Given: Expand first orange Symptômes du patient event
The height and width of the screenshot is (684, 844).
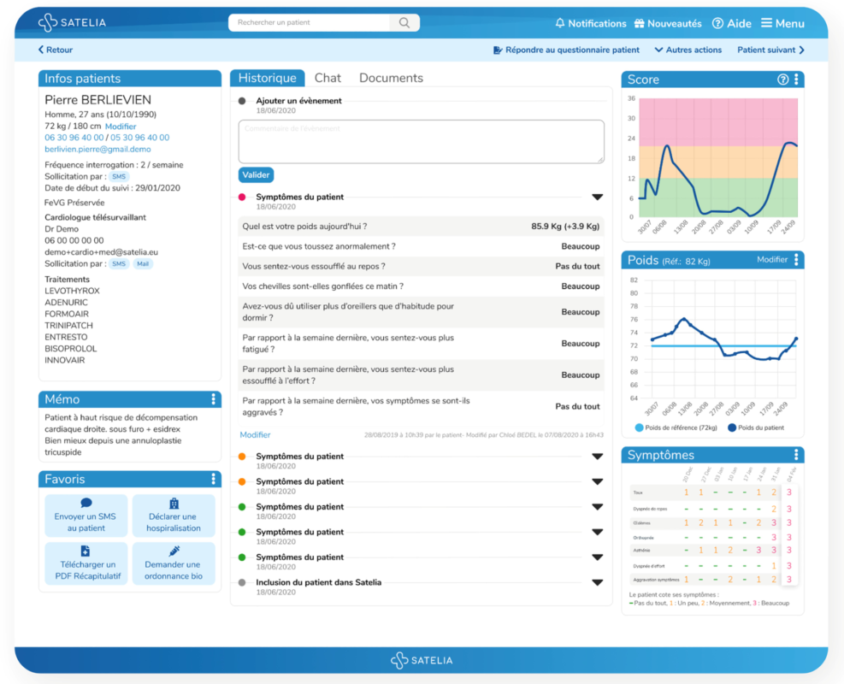Looking at the screenshot, I should click(x=598, y=457).
